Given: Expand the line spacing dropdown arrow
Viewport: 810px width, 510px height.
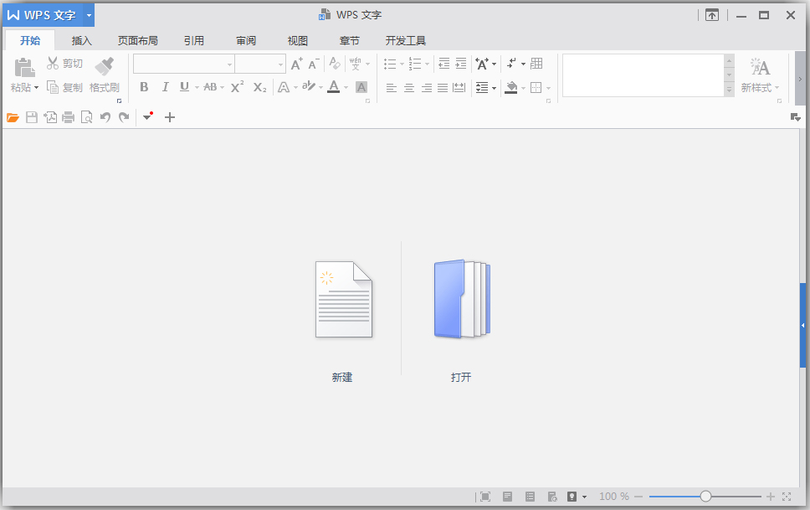Looking at the screenshot, I should 495,87.
